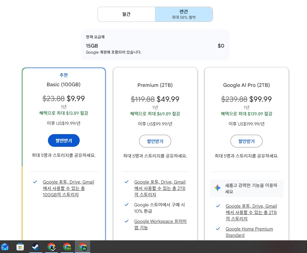Open Google Workspace 프리미엄 기능 link

point(160,224)
